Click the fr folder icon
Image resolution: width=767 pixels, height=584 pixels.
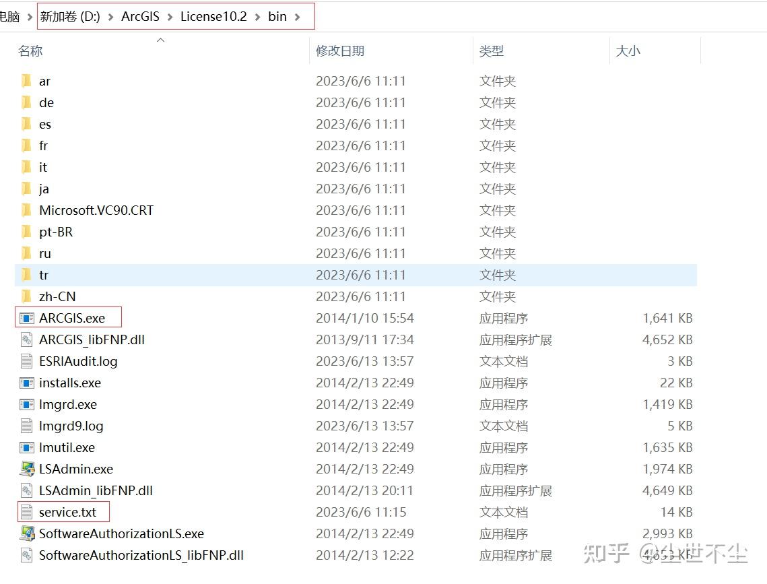[26, 145]
